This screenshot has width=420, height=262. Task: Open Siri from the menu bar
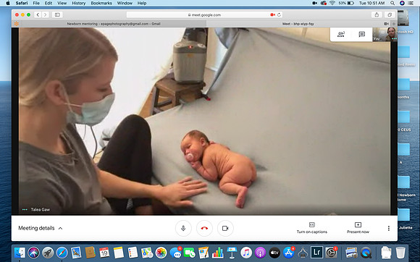[402, 3]
